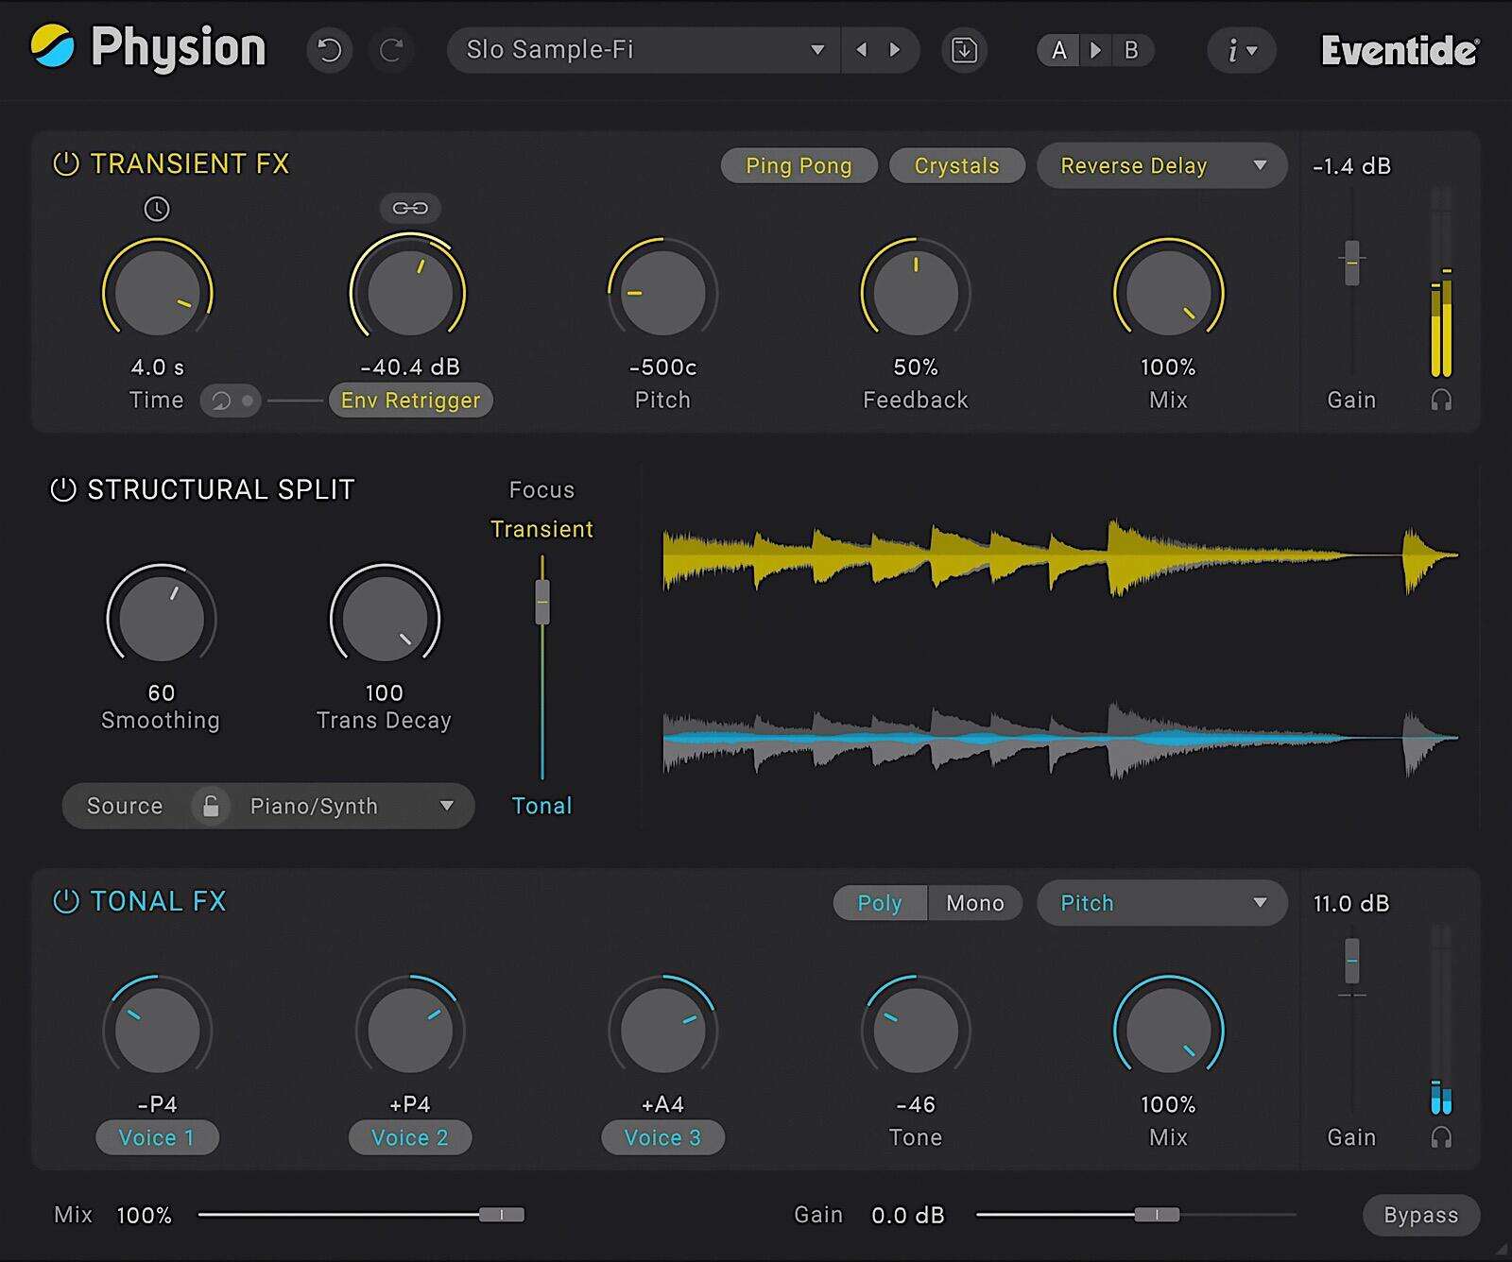The image size is (1512, 1262).
Task: Click the save preset icon
Action: [x=964, y=50]
